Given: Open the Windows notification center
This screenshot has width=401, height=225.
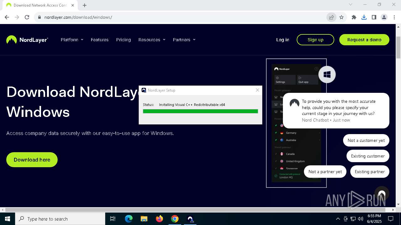Looking at the screenshot, I should pos(391,219).
